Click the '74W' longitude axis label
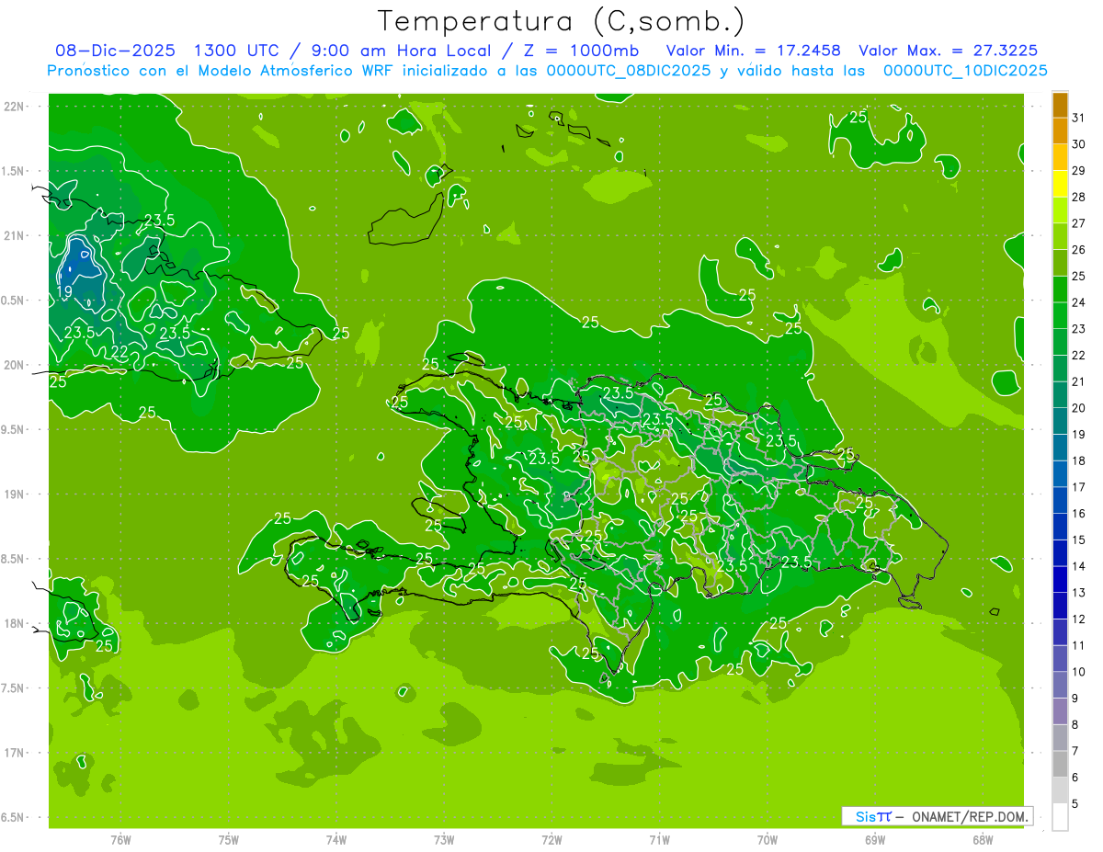The width and height of the screenshot is (1103, 852). pyautogui.click(x=336, y=839)
